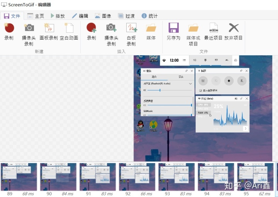The width and height of the screenshot is (278, 197).
Task: Select frame 89 thumbnail
Action: point(19,177)
